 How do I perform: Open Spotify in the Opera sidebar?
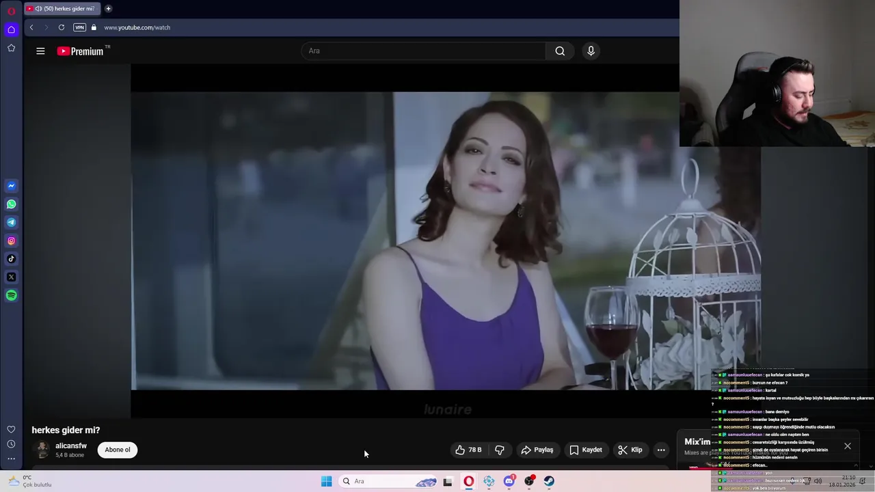pos(11,295)
